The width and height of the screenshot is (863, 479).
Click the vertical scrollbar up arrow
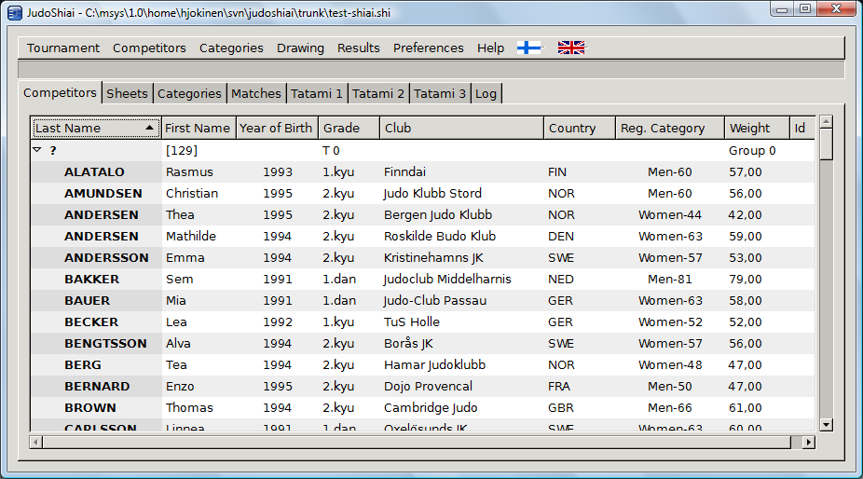[x=826, y=122]
